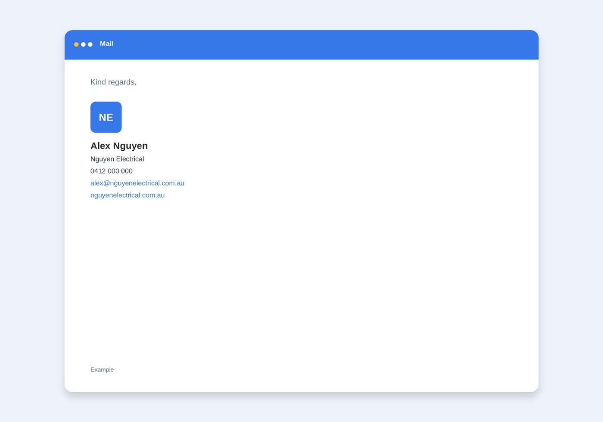Click the Nguyen Electrical company line

pos(117,159)
